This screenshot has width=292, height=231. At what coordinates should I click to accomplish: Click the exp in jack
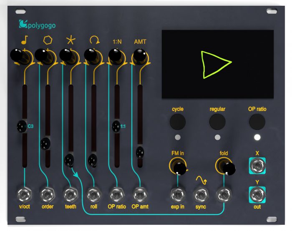tap(178, 195)
